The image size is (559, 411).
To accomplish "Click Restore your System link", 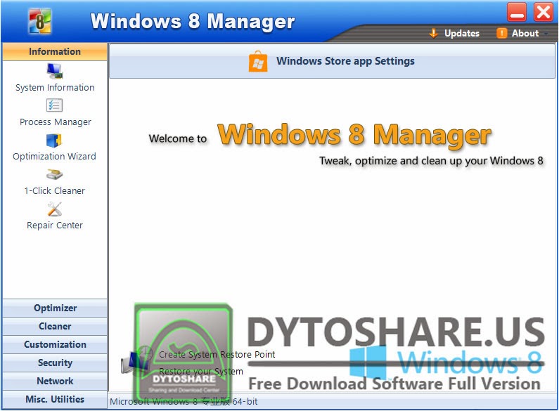I will (x=201, y=371).
